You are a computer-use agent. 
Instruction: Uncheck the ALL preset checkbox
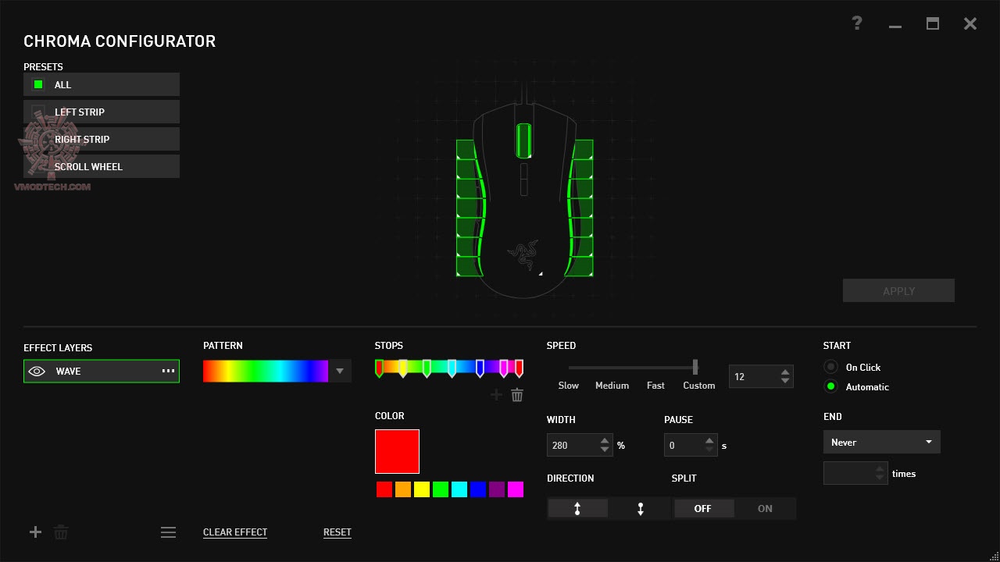(x=38, y=84)
